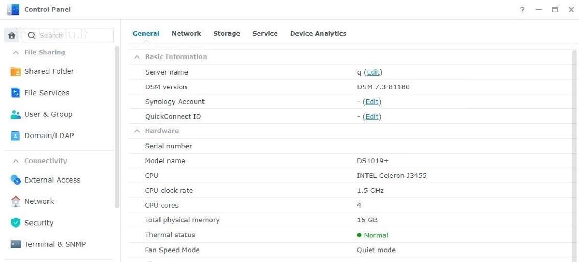The width and height of the screenshot is (579, 262).
Task: Open Domain/LDAP icon in sidebar
Action: [15, 136]
